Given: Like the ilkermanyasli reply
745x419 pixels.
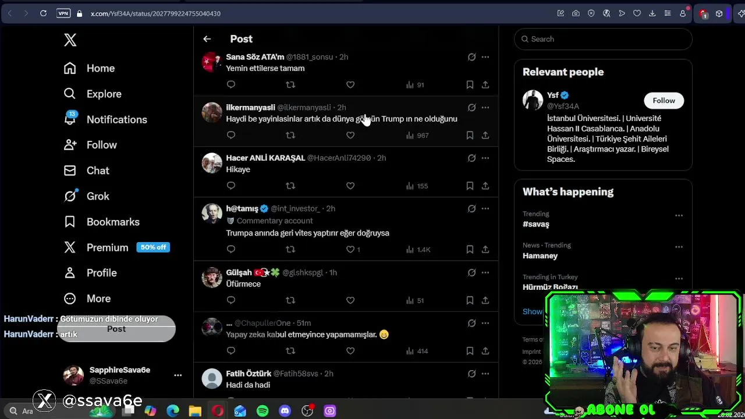Looking at the screenshot, I should pos(350,136).
